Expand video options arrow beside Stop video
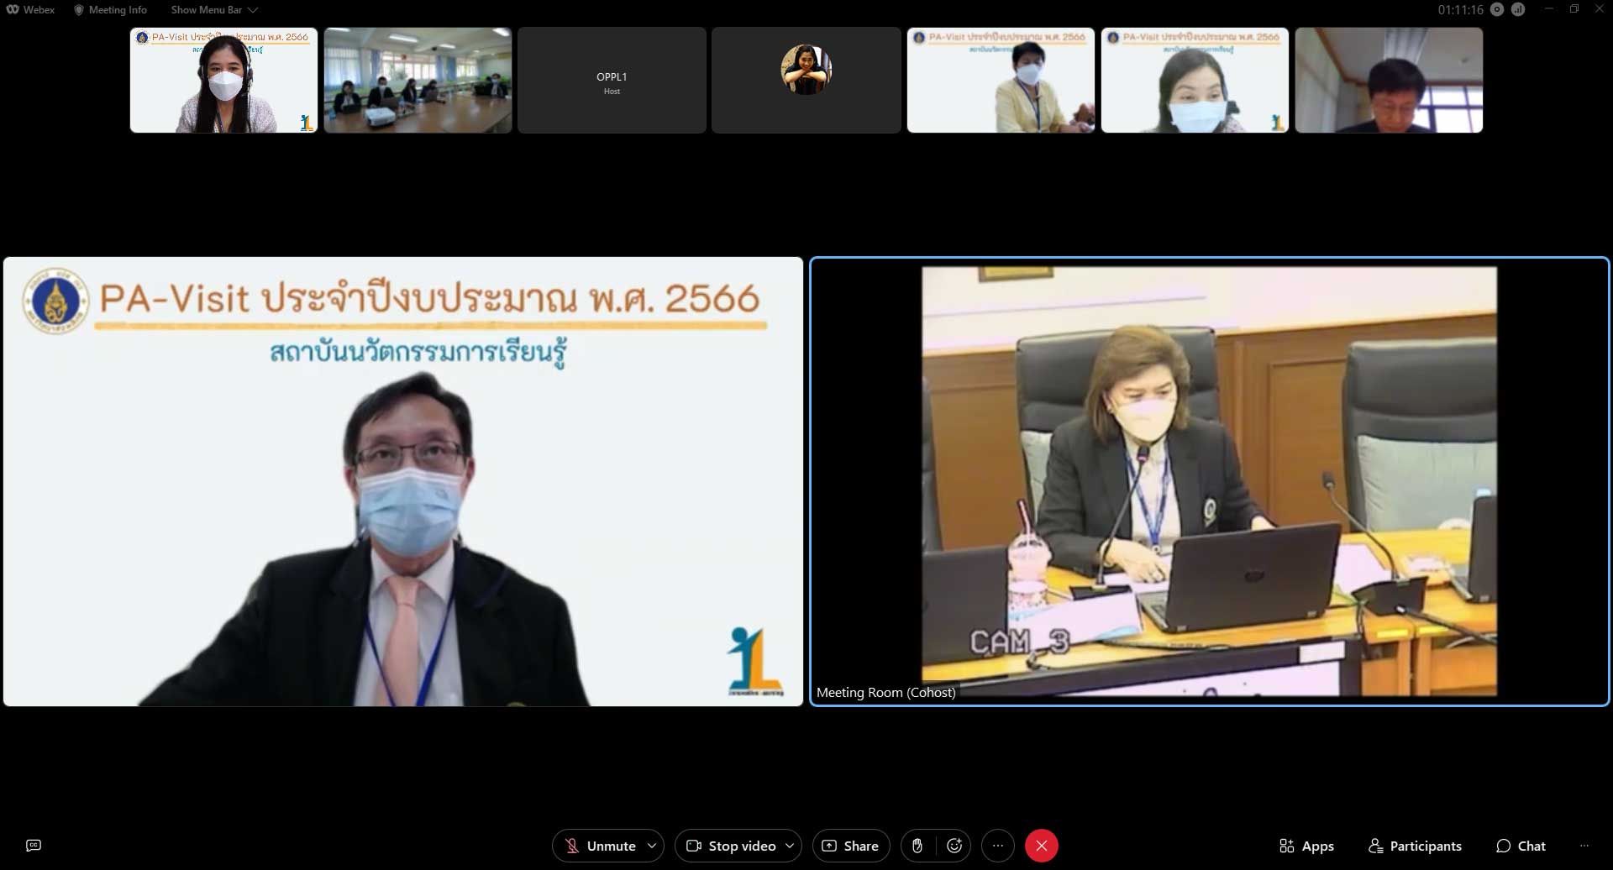 click(x=790, y=846)
